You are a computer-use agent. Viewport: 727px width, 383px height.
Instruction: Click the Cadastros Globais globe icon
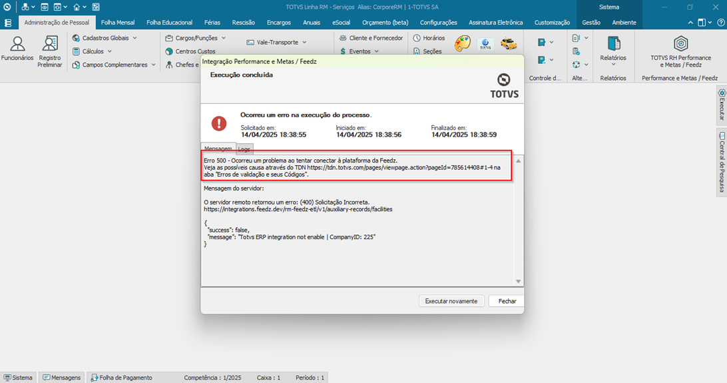76,38
